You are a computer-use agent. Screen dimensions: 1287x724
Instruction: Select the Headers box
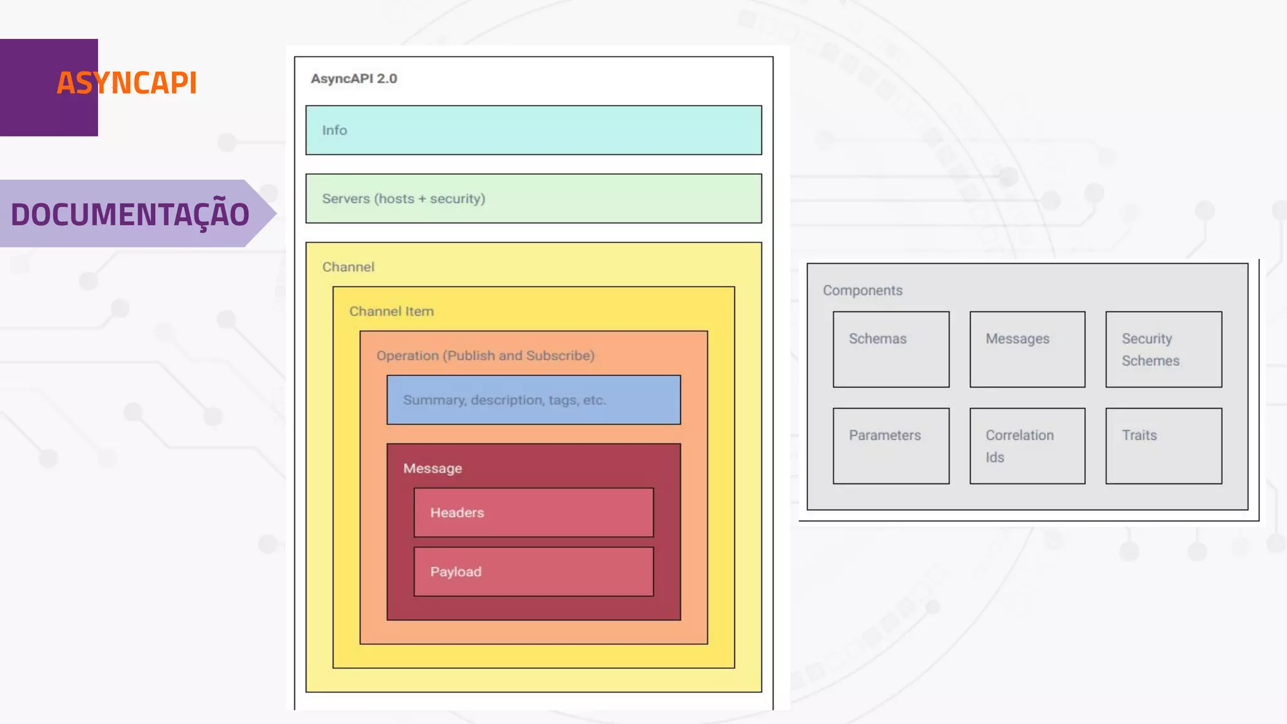(533, 513)
